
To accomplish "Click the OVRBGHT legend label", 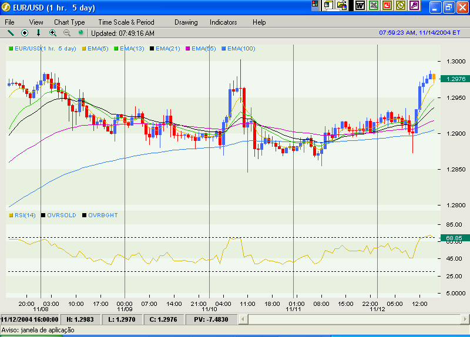I will click(x=103, y=215).
